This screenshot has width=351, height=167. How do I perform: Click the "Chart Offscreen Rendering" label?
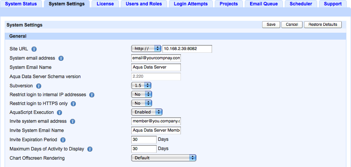coord(37,158)
